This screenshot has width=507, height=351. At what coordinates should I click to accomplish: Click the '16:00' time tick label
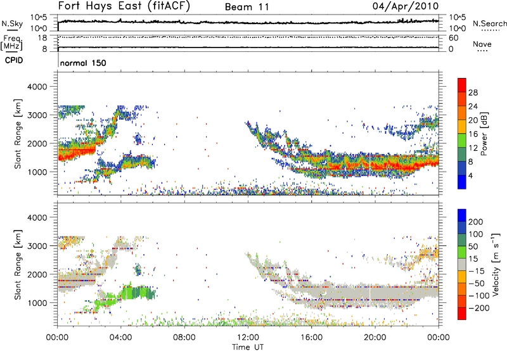pyautogui.click(x=311, y=338)
